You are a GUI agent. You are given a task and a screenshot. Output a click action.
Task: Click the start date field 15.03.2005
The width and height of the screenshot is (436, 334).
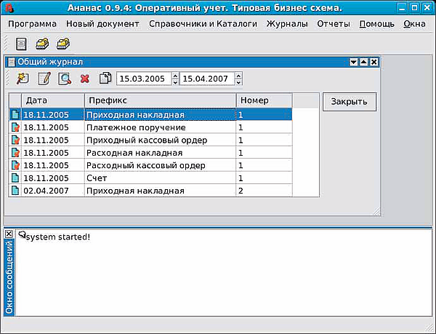click(x=144, y=79)
